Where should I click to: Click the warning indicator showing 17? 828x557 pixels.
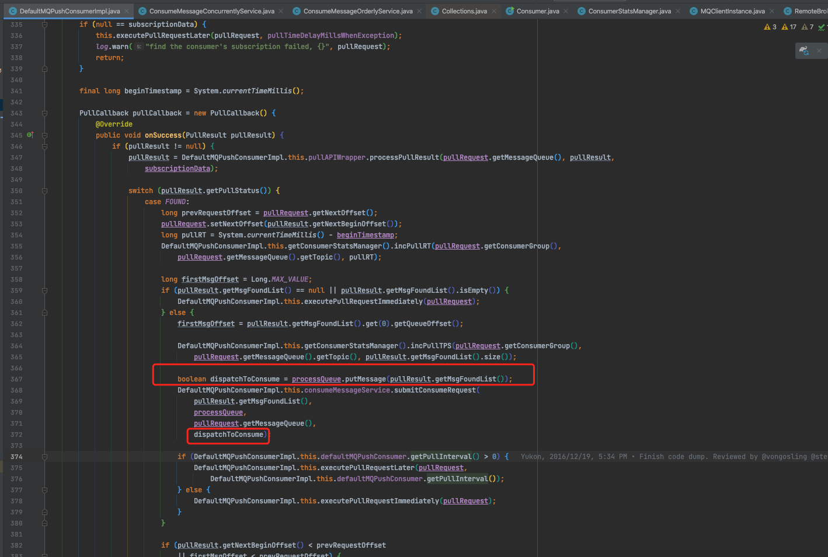(789, 27)
